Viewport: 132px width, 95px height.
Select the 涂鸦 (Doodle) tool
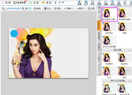112,3
